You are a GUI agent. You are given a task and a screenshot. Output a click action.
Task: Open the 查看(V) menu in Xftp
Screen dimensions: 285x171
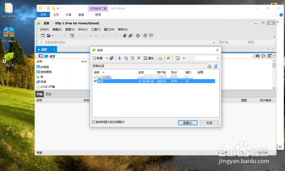pos(70,29)
